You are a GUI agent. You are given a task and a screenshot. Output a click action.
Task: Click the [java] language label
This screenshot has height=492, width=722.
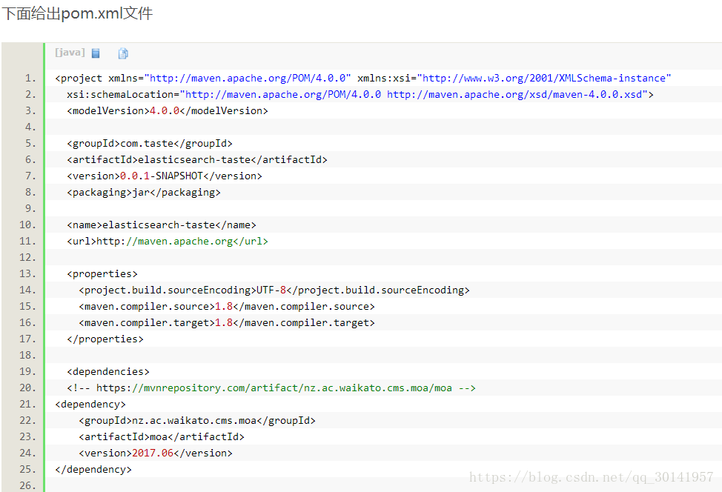point(70,53)
